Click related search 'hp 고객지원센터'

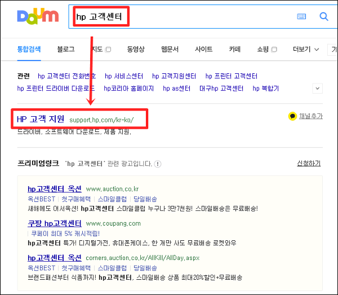pyautogui.click(x=174, y=76)
